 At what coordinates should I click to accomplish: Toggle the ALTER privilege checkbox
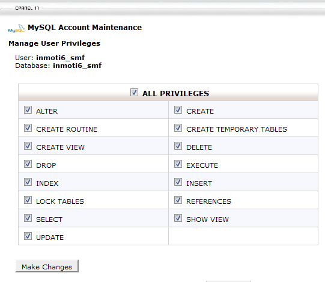pos(28,110)
